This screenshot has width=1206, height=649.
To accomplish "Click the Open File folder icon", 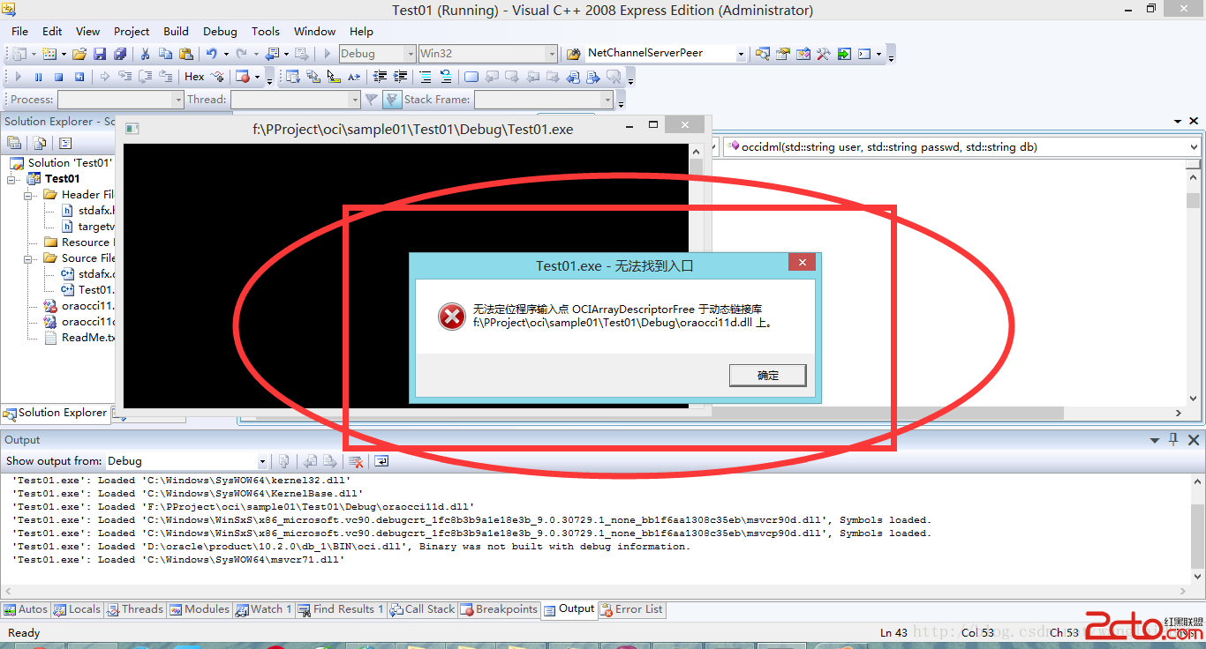I will point(79,54).
